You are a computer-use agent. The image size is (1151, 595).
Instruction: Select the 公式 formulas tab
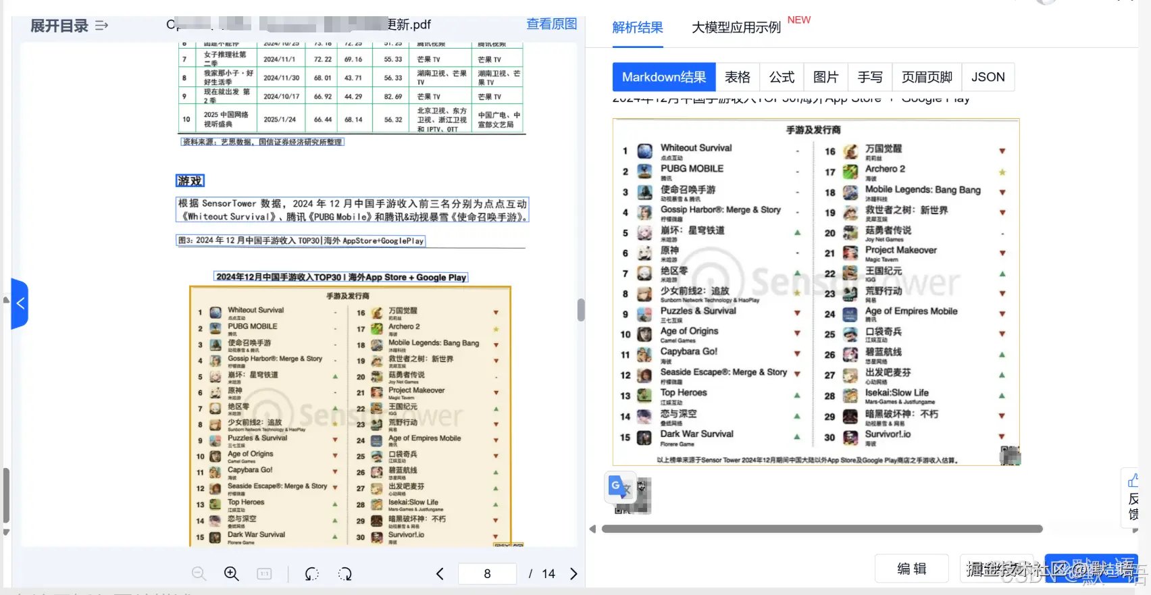tap(782, 77)
